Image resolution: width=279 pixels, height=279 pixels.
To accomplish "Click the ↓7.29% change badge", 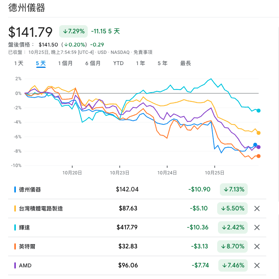I will [x=73, y=31].
